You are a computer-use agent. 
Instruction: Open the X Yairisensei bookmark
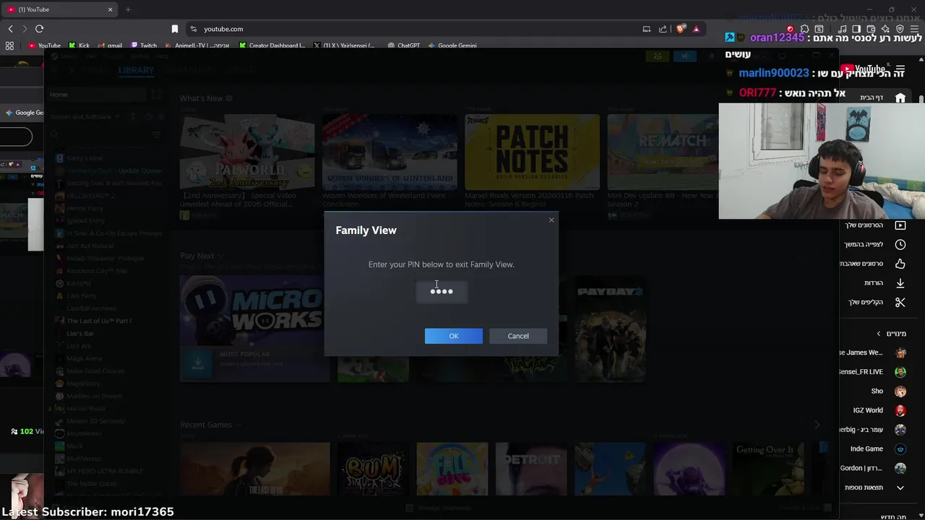tap(344, 45)
